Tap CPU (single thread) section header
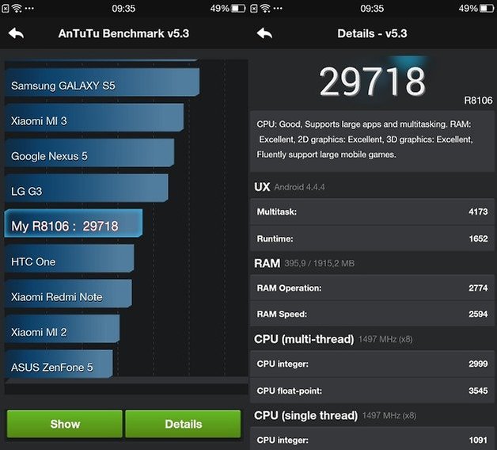Screen dimensions: 497x450 pos(336,415)
